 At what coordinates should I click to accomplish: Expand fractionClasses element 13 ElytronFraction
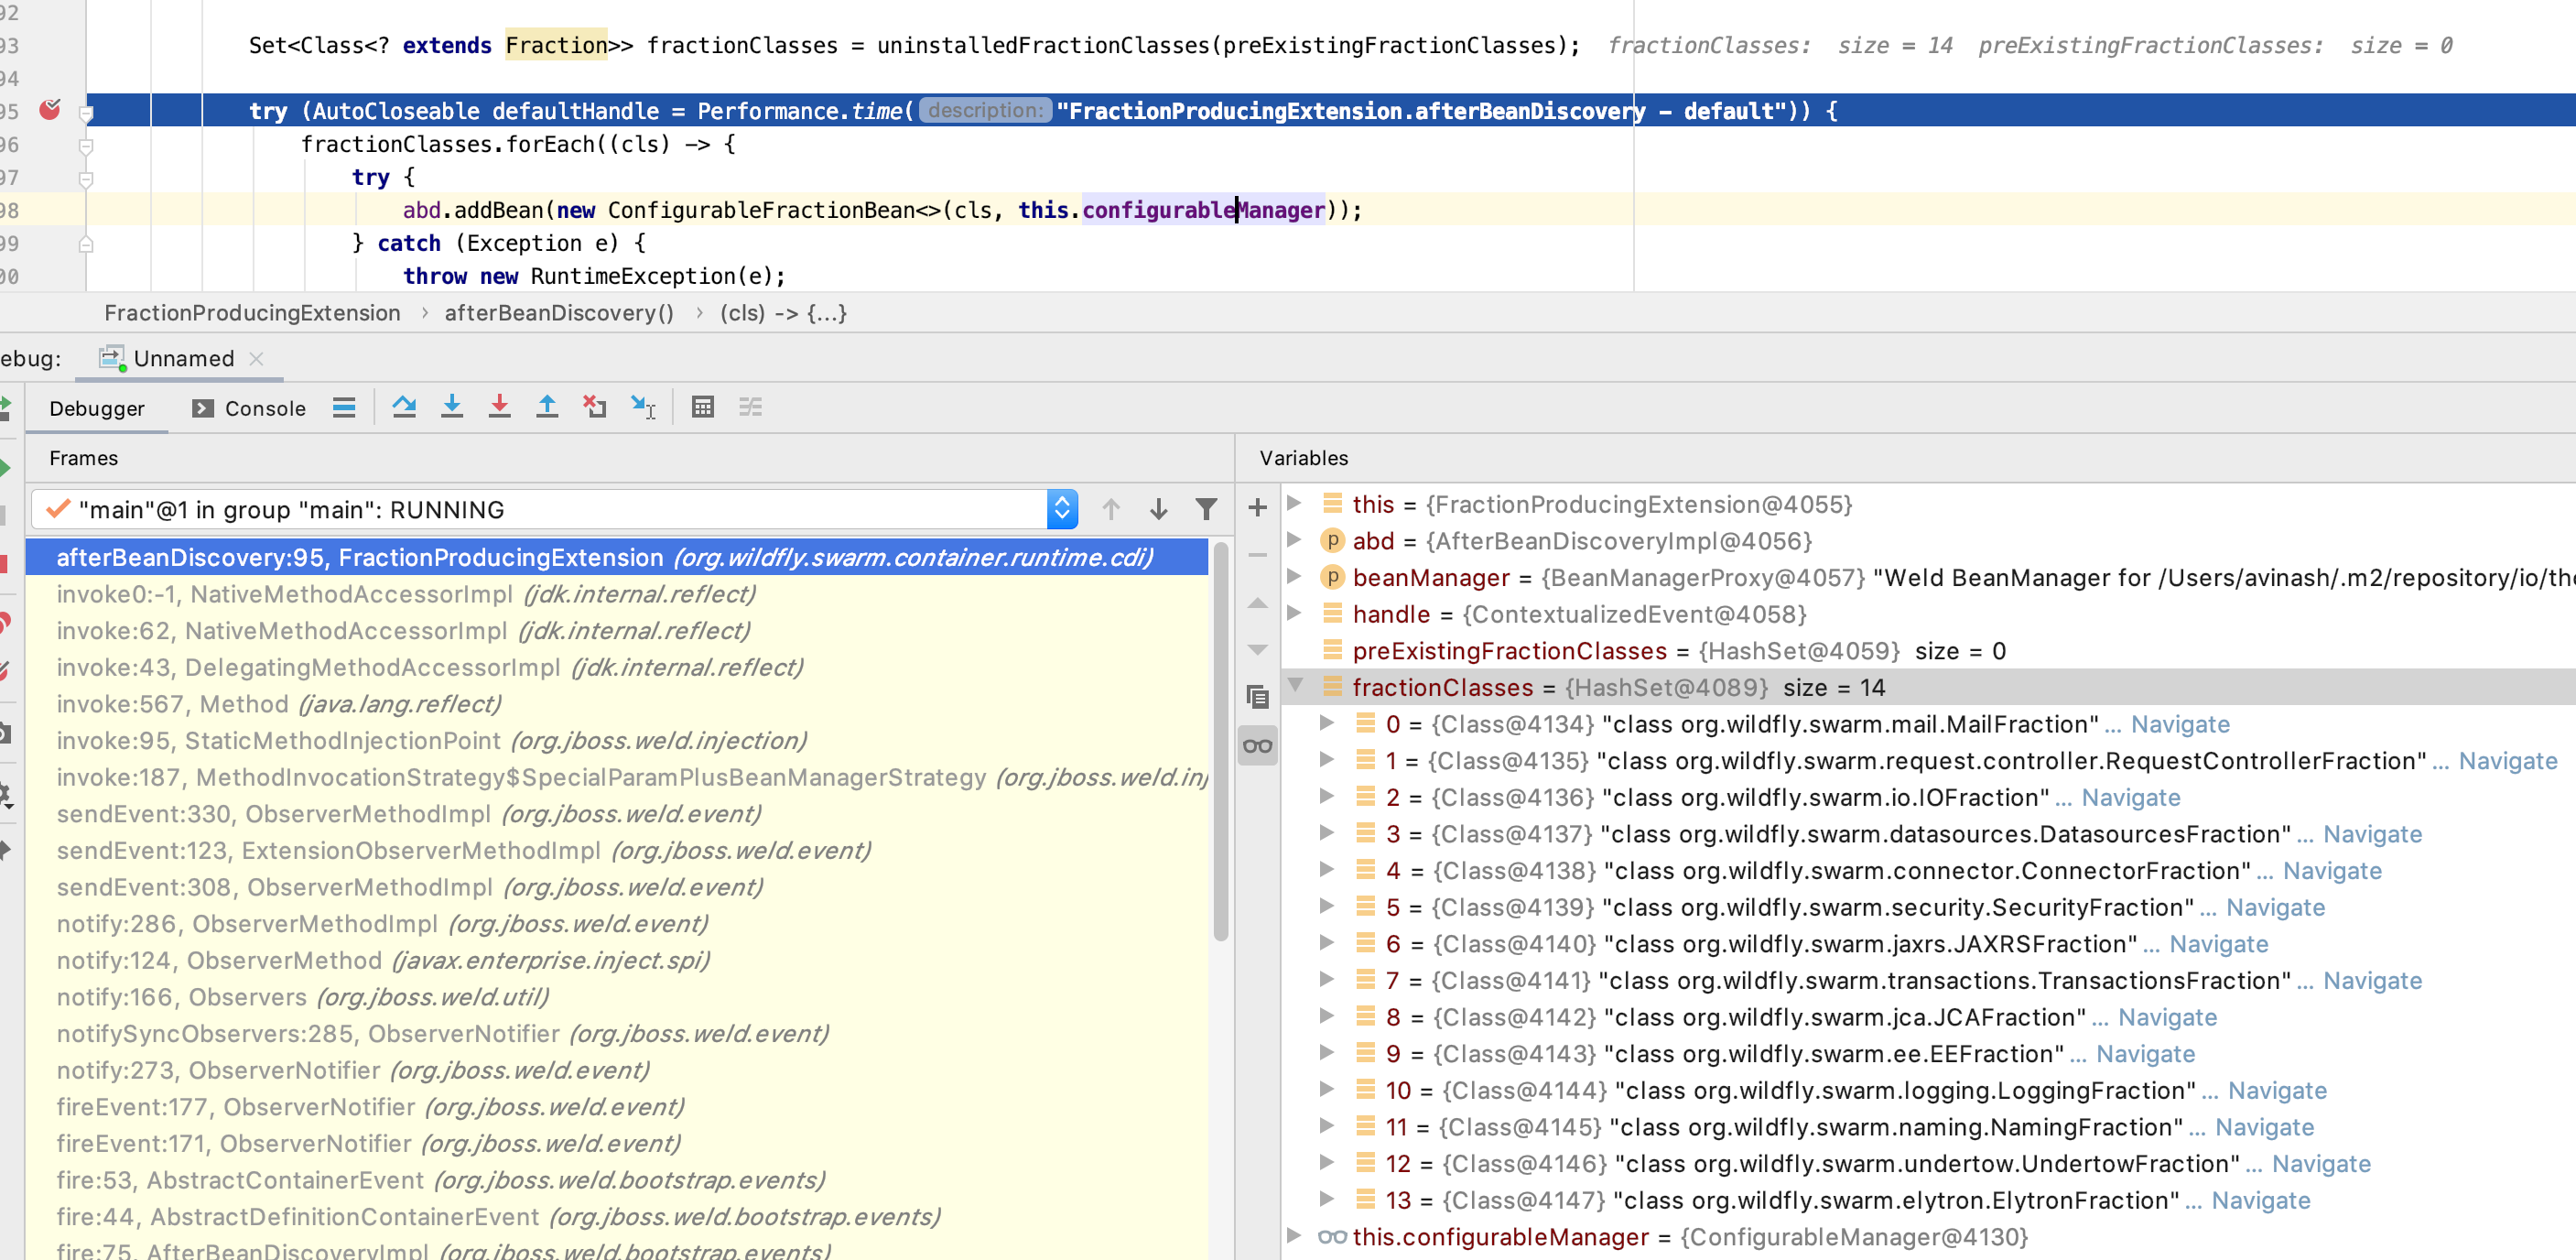[x=1327, y=1199]
